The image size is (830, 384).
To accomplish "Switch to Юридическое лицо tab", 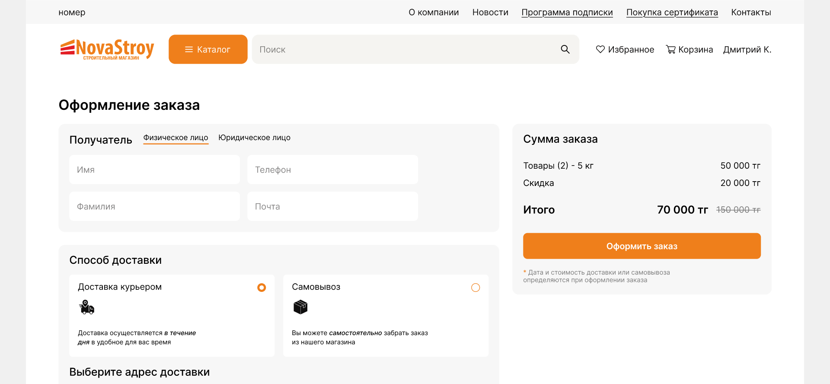I will (x=254, y=138).
